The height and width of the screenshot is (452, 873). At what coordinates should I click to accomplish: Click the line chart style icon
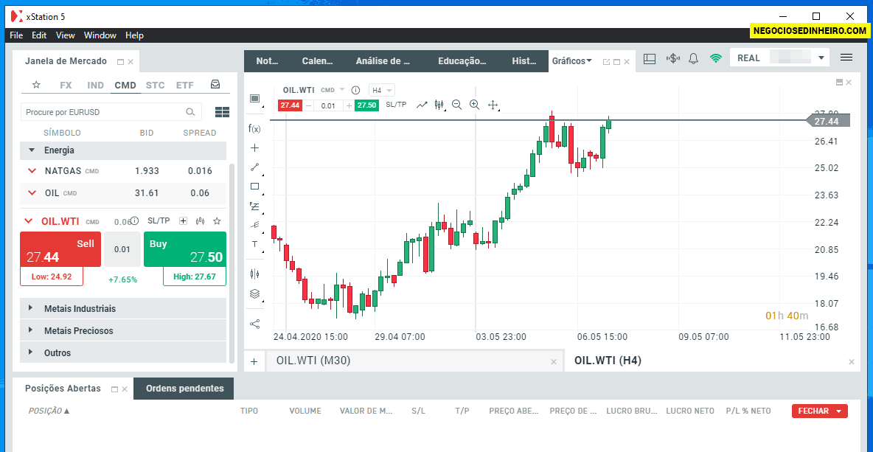click(422, 105)
